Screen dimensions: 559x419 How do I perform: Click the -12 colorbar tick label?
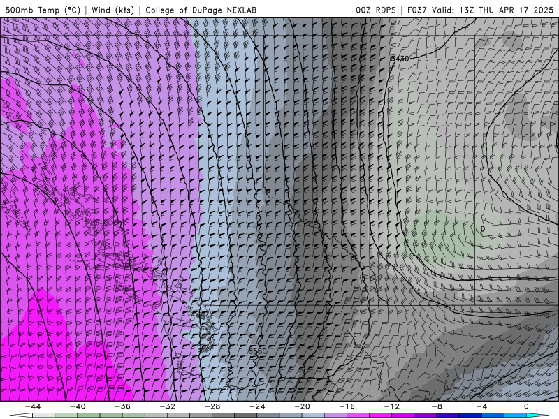pos(392,406)
